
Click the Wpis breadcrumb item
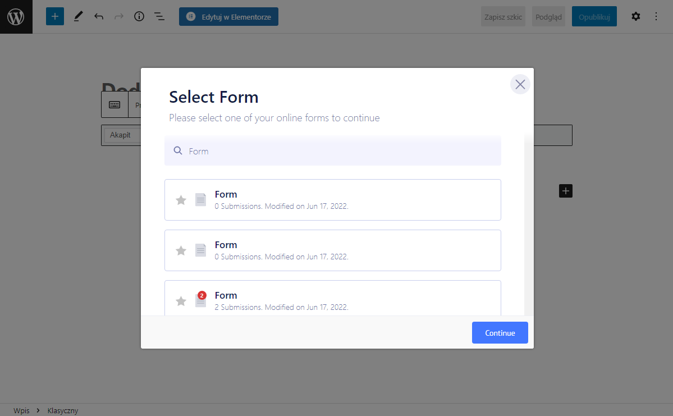point(21,410)
